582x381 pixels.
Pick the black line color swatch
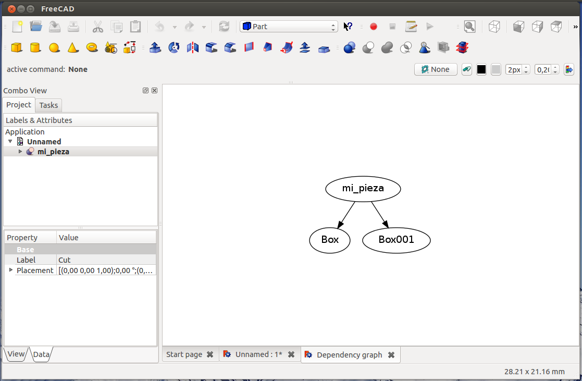tap(481, 69)
